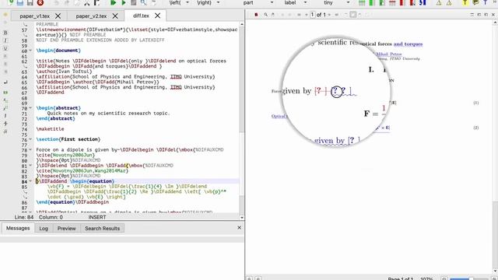The image size is (498, 280).
Task: Click the INSERT mode status text
Action: 97,217
